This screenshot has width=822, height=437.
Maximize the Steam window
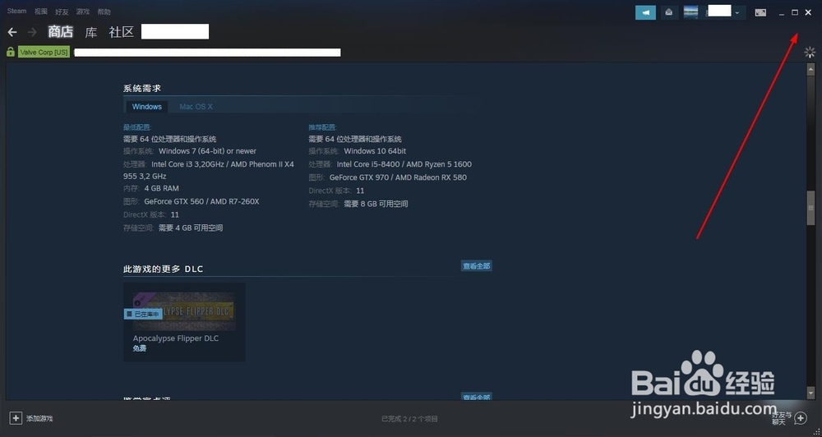795,12
